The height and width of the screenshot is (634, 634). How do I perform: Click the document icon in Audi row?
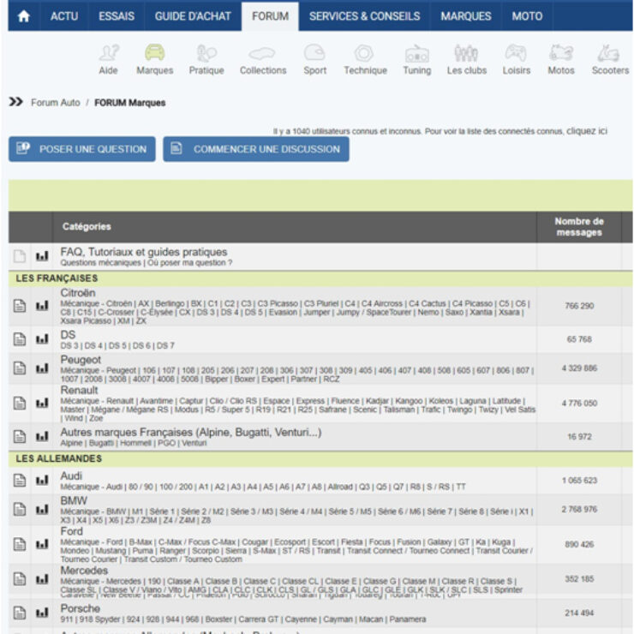click(20, 481)
